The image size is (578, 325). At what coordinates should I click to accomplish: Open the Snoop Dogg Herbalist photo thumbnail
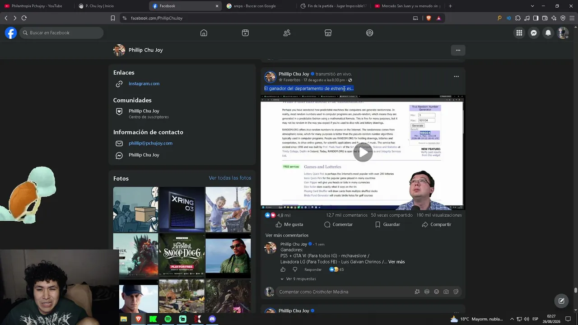pyautogui.click(x=182, y=255)
